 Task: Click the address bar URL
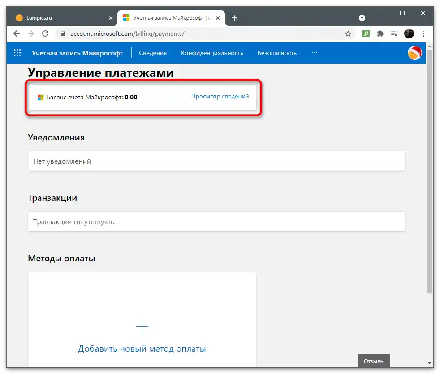pyautogui.click(x=127, y=34)
